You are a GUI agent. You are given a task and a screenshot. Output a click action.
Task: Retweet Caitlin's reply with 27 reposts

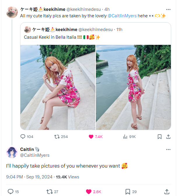point(50,192)
